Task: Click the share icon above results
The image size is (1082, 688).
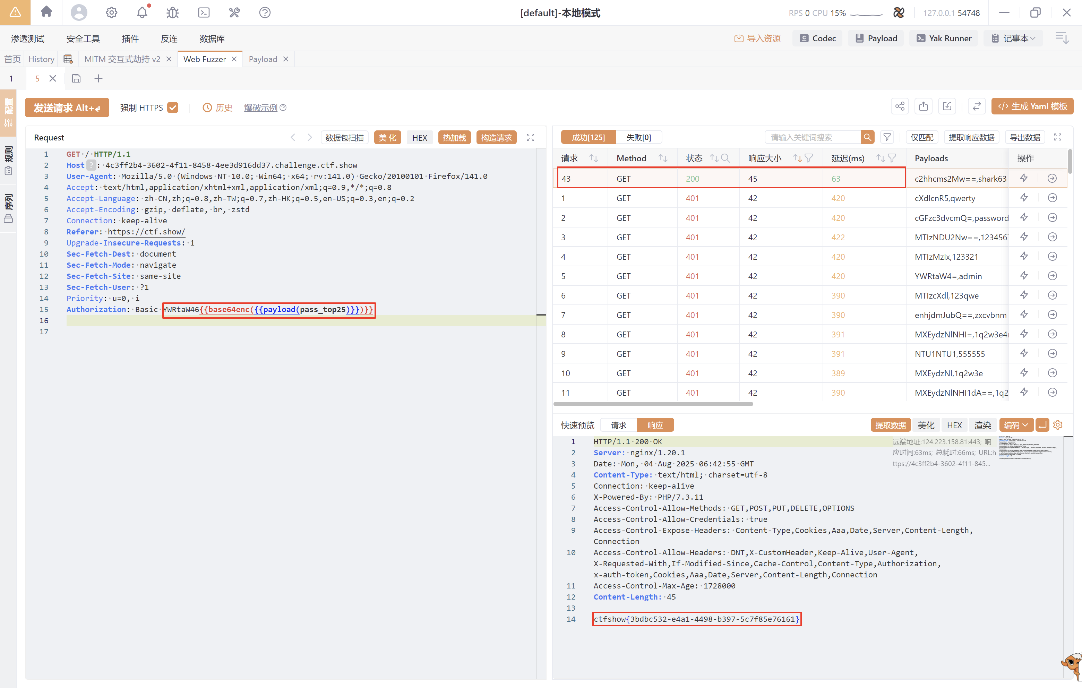Action: tap(900, 106)
